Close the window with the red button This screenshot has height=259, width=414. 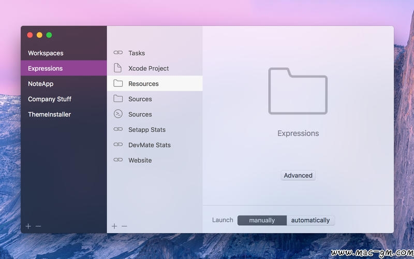(x=30, y=35)
